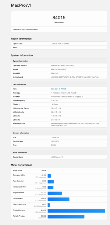Click the CPU Information table header
The image size is (110, 225).
[19, 85]
